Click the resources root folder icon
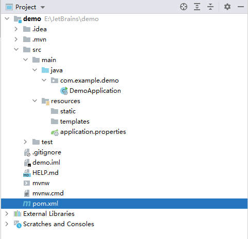The image size is (248, 239). click(46, 102)
